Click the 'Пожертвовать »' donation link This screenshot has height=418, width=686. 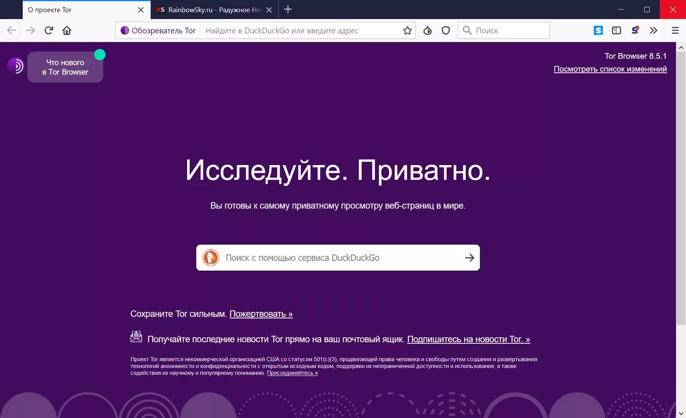(x=261, y=313)
